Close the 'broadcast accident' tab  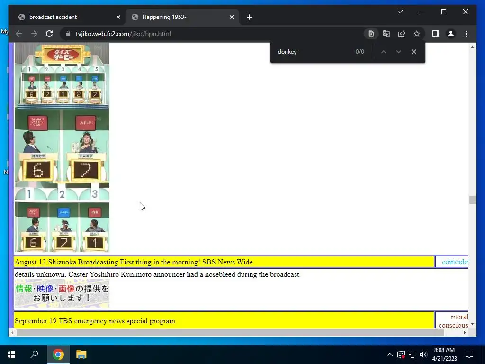[x=118, y=17]
